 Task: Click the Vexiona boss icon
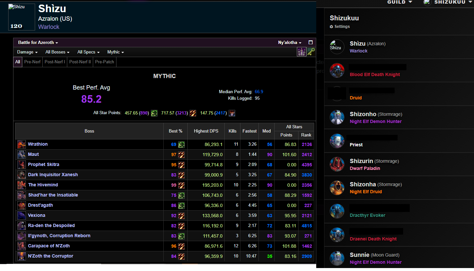pyautogui.click(x=22, y=216)
